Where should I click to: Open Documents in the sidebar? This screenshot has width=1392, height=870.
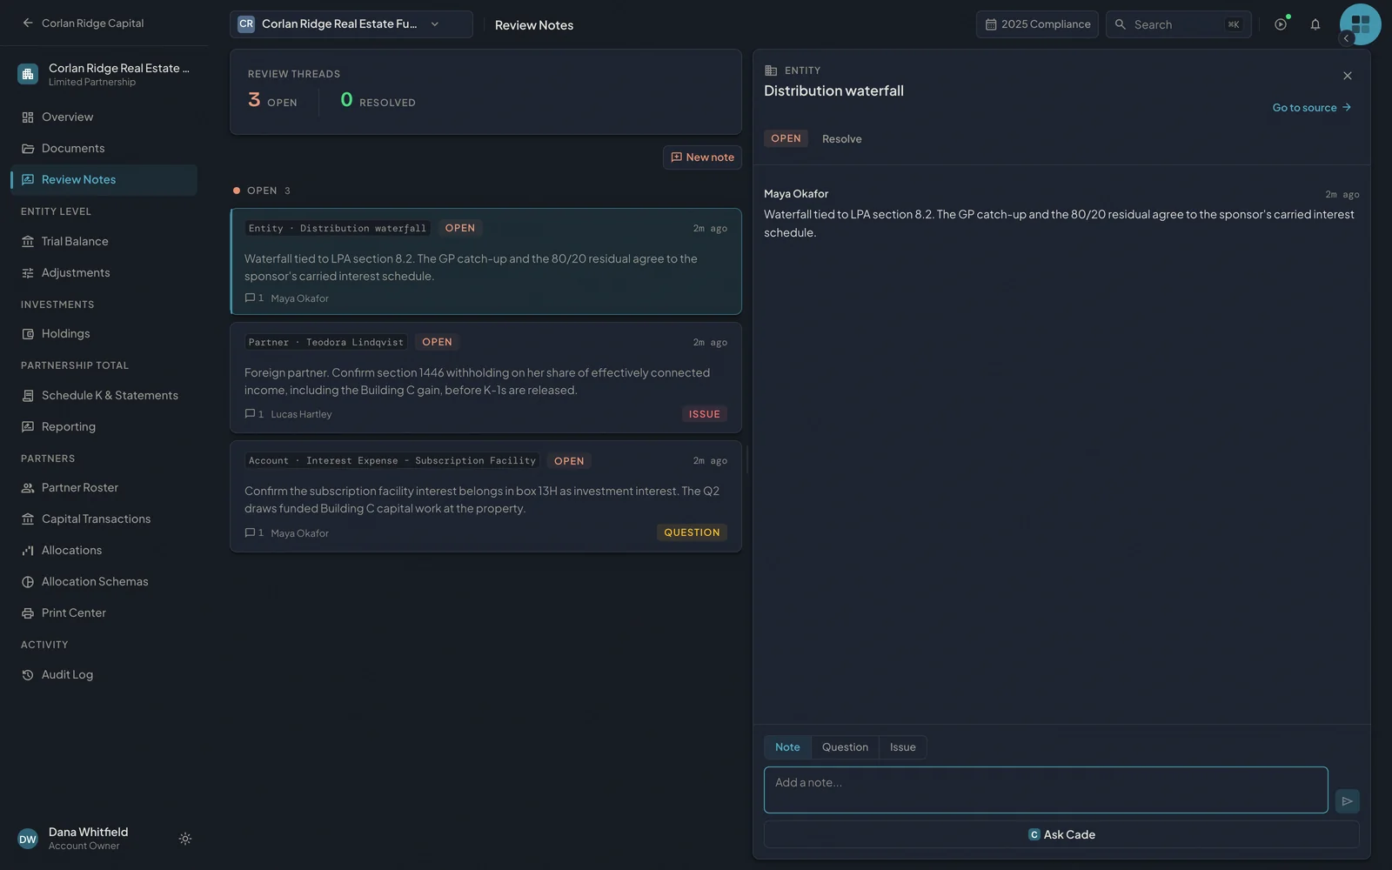(x=104, y=149)
